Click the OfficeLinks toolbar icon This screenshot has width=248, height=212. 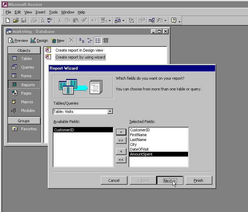pos(104,20)
